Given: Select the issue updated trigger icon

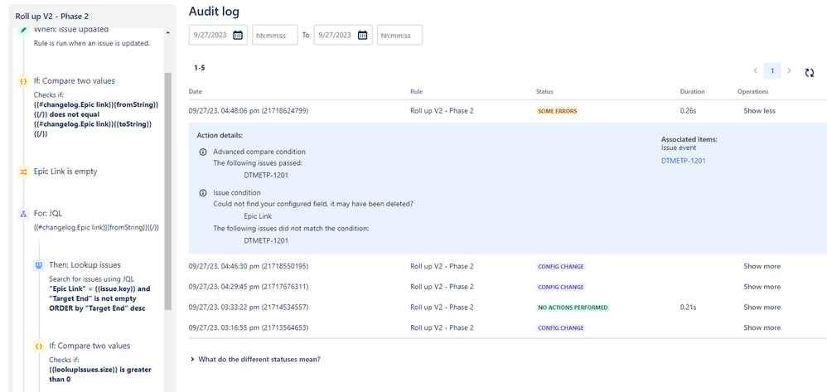Looking at the screenshot, I should pyautogui.click(x=23, y=31).
